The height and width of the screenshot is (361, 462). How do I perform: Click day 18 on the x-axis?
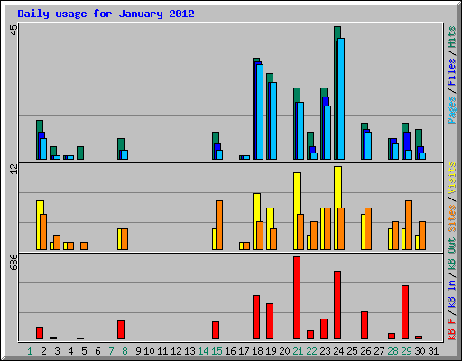coord(257,351)
